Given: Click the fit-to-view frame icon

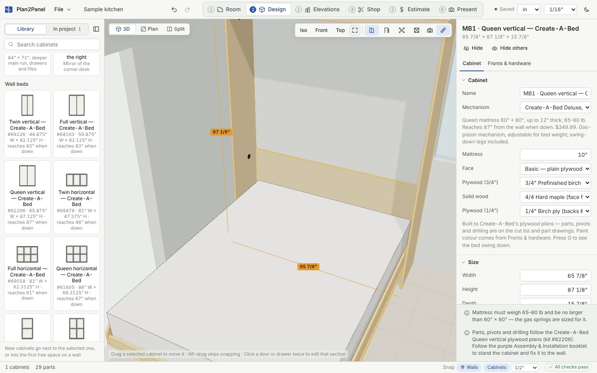Looking at the screenshot, I should [x=355, y=30].
